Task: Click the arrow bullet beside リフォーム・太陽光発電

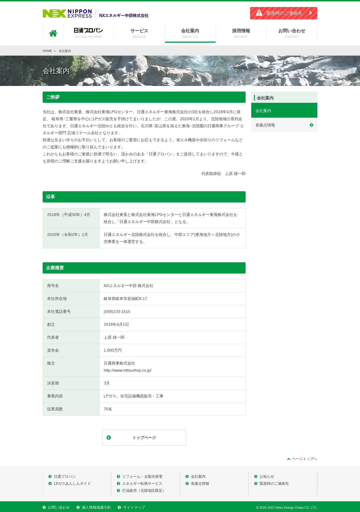Action: click(x=118, y=477)
